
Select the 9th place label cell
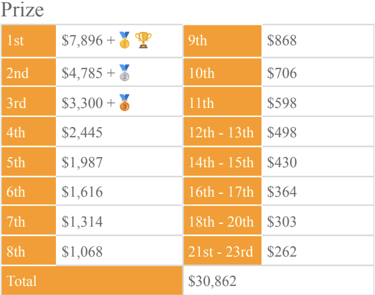[223, 41]
